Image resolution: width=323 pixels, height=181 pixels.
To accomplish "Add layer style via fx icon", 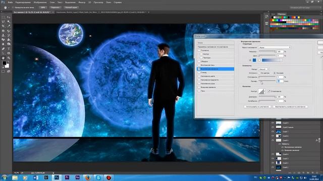I will 295,173.
